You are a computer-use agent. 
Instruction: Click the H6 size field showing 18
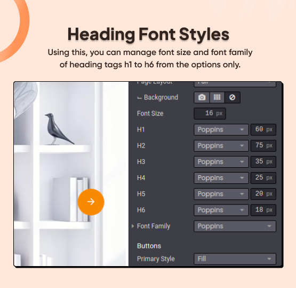point(263,210)
